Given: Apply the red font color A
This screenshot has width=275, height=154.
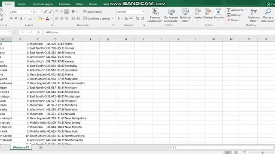Looking at the screenshot, I should coord(47,18).
